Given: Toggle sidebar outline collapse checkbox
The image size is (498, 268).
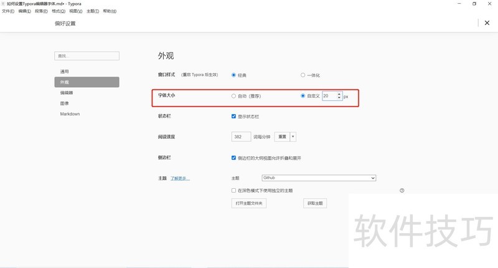Looking at the screenshot, I should point(233,158).
